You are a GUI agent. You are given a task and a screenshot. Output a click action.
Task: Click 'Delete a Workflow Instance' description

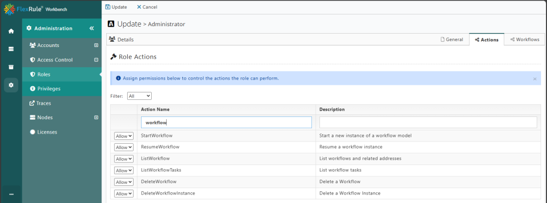350,193
